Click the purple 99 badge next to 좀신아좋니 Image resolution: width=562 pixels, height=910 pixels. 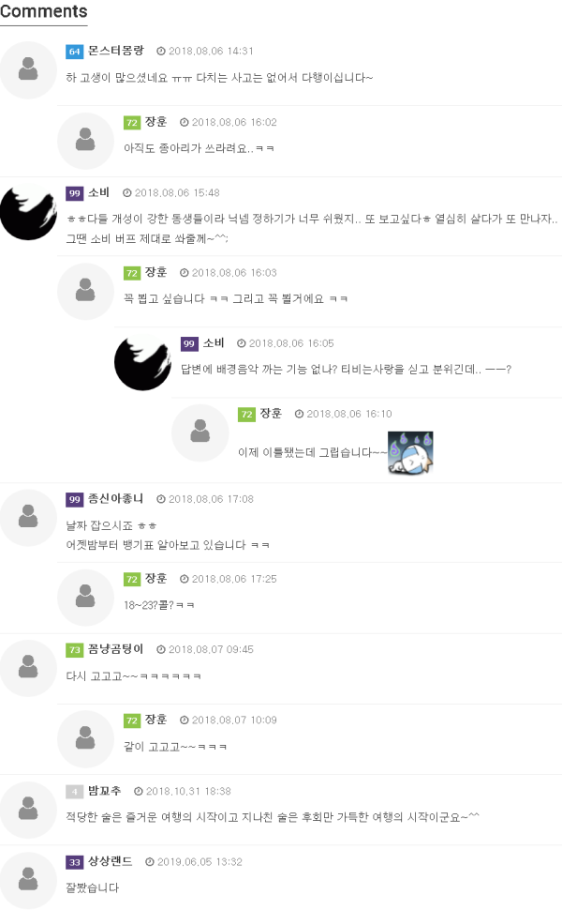point(74,500)
